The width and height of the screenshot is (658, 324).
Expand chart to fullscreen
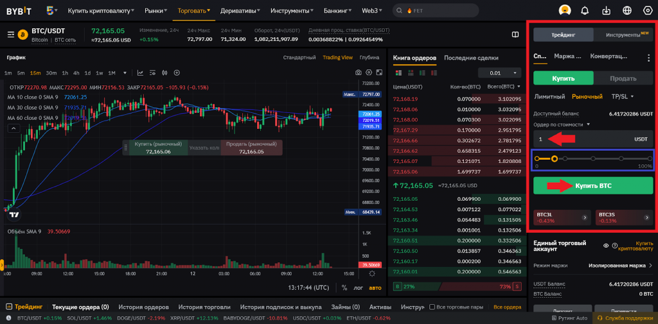[379, 73]
